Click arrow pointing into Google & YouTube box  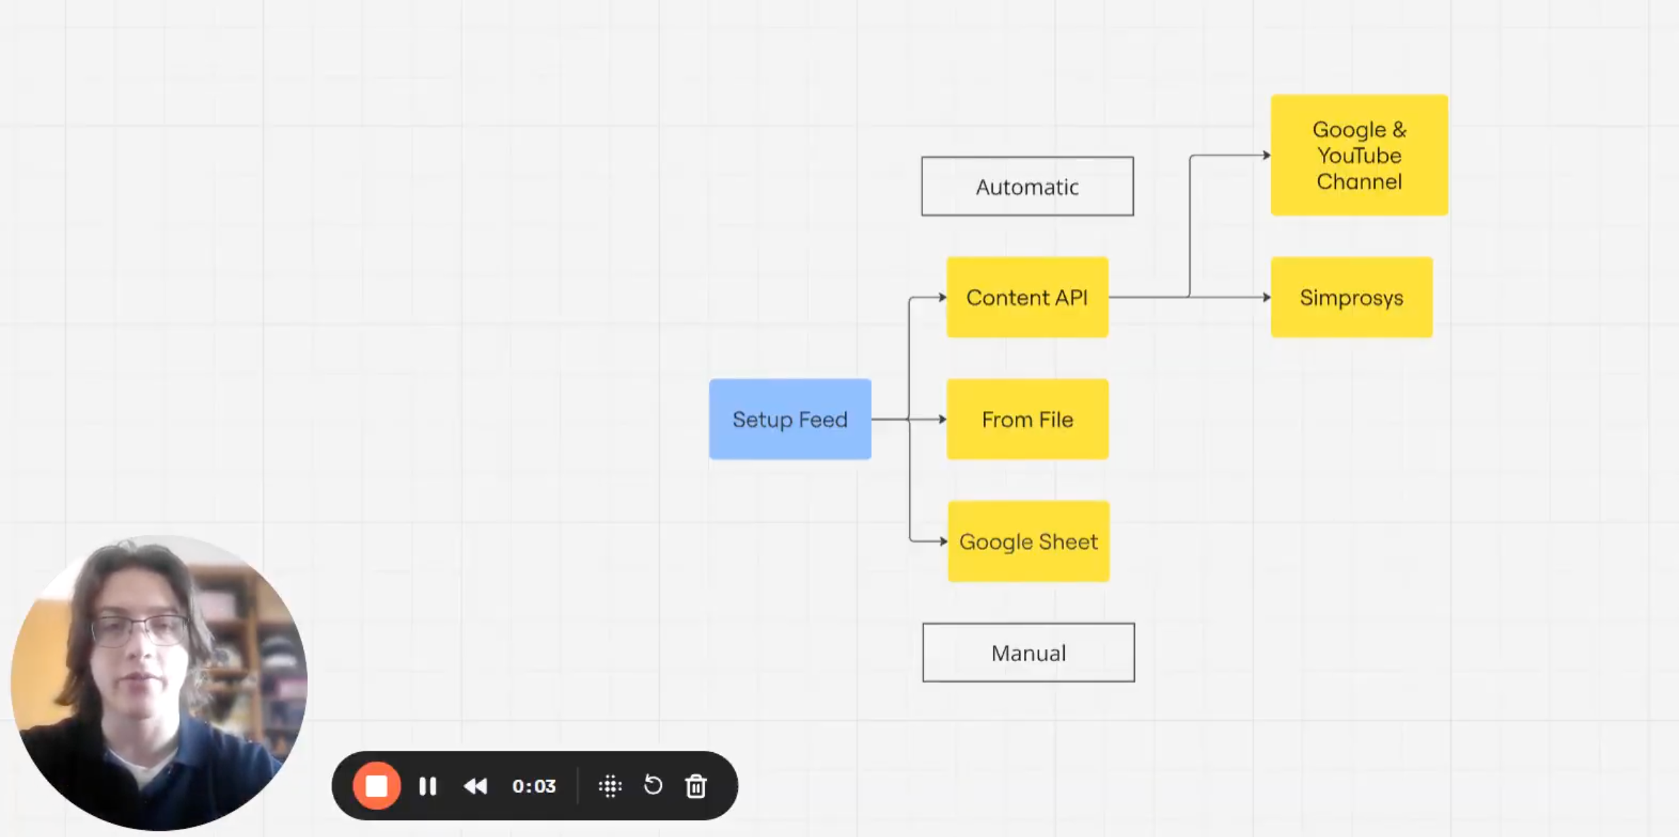pos(1266,155)
